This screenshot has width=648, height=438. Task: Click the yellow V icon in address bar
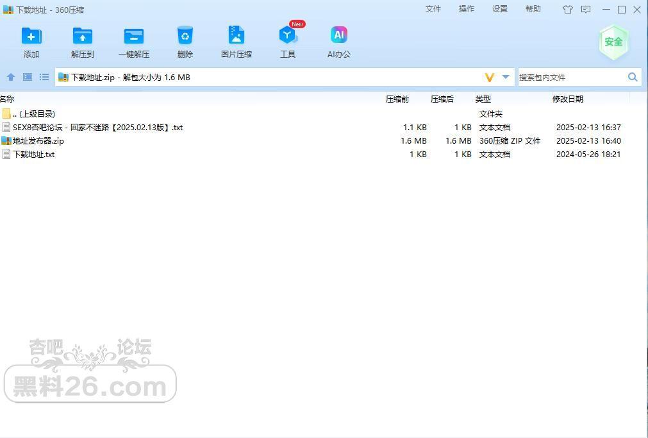click(490, 77)
